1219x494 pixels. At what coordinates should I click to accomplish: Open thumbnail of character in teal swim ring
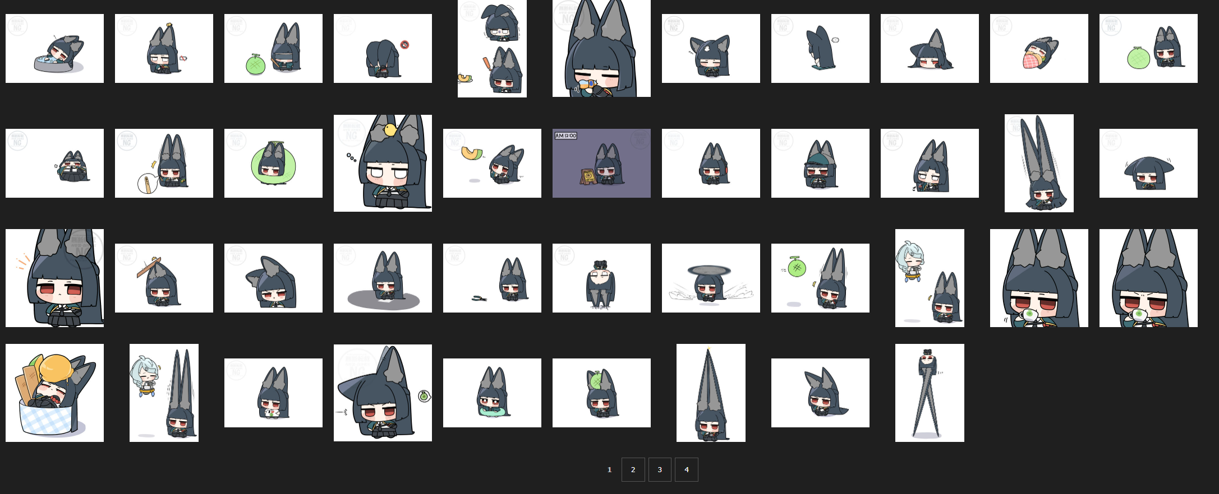(492, 393)
